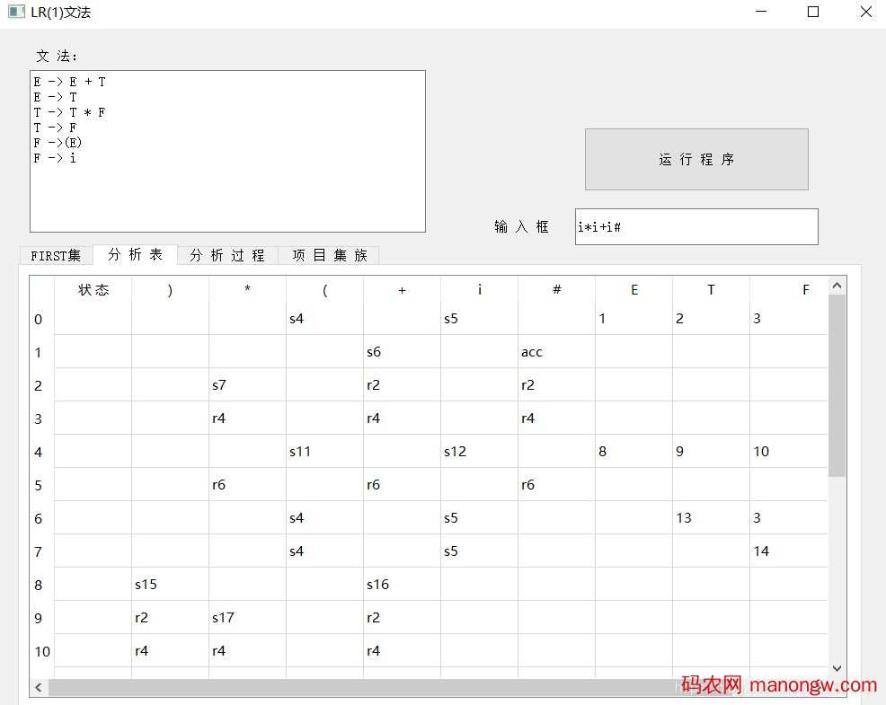Viewport: 886px width, 705px height.
Task: Click the scrollbar up arrow icon
Action: point(837,283)
